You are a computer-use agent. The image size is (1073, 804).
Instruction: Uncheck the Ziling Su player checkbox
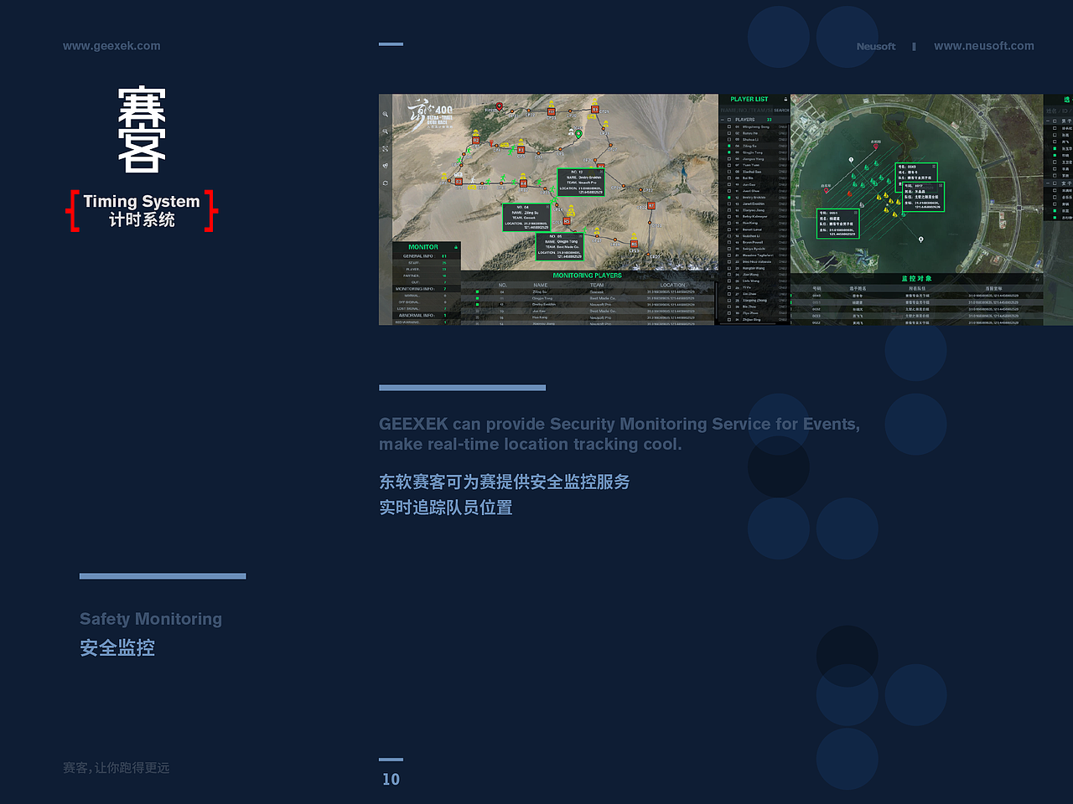[x=729, y=146]
